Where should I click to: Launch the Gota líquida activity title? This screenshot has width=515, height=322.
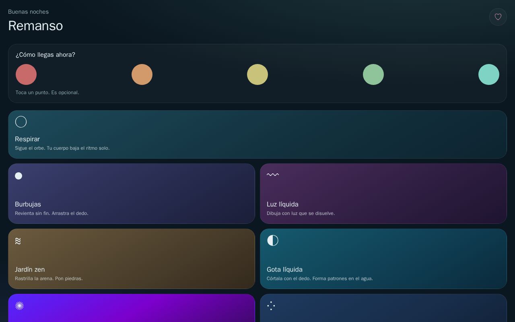(x=284, y=270)
